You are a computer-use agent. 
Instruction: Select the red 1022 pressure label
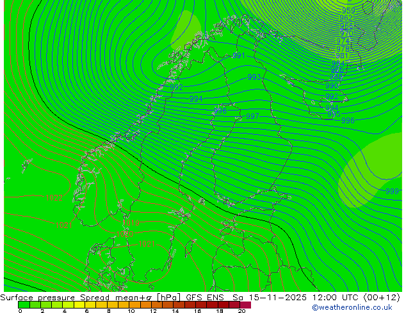pos(54,198)
